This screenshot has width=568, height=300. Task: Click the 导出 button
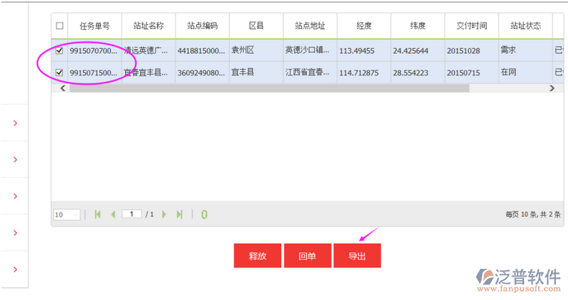click(357, 256)
